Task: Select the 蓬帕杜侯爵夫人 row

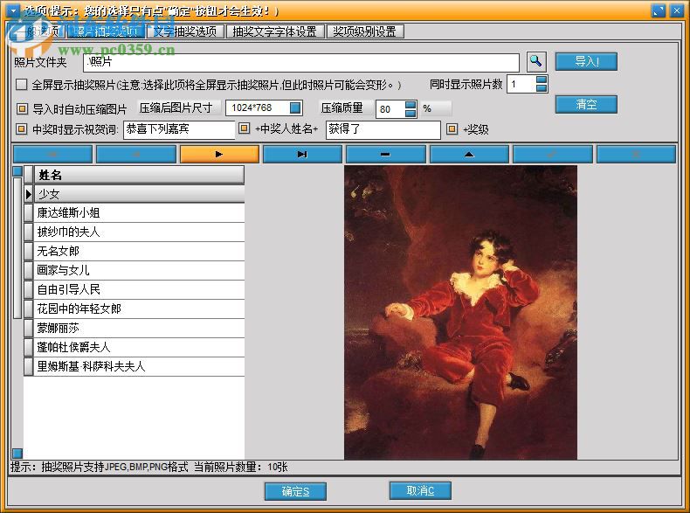Action: (x=139, y=348)
